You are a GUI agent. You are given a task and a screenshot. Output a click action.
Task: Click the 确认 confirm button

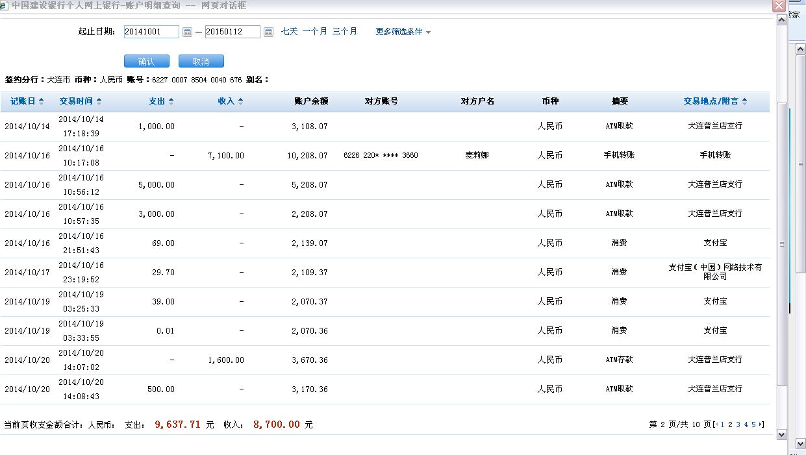point(146,62)
